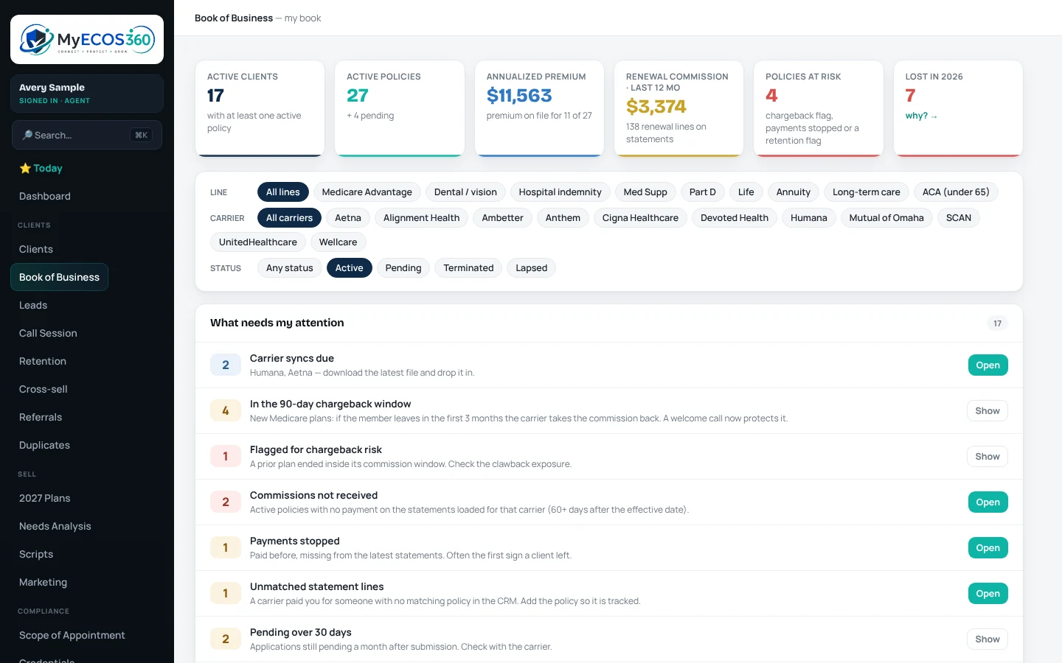Open Retention page
The height and width of the screenshot is (663, 1062).
click(43, 361)
